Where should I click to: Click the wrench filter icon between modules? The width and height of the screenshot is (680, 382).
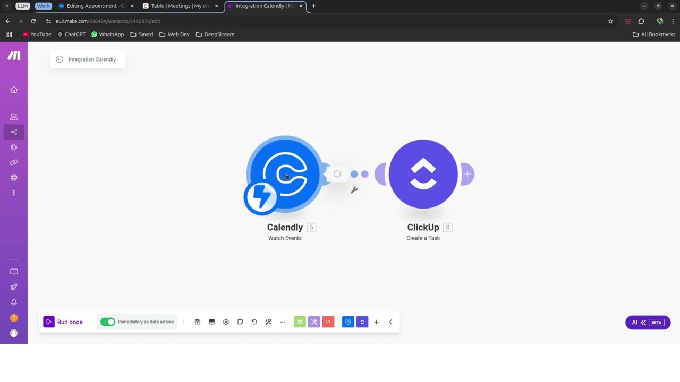[354, 190]
